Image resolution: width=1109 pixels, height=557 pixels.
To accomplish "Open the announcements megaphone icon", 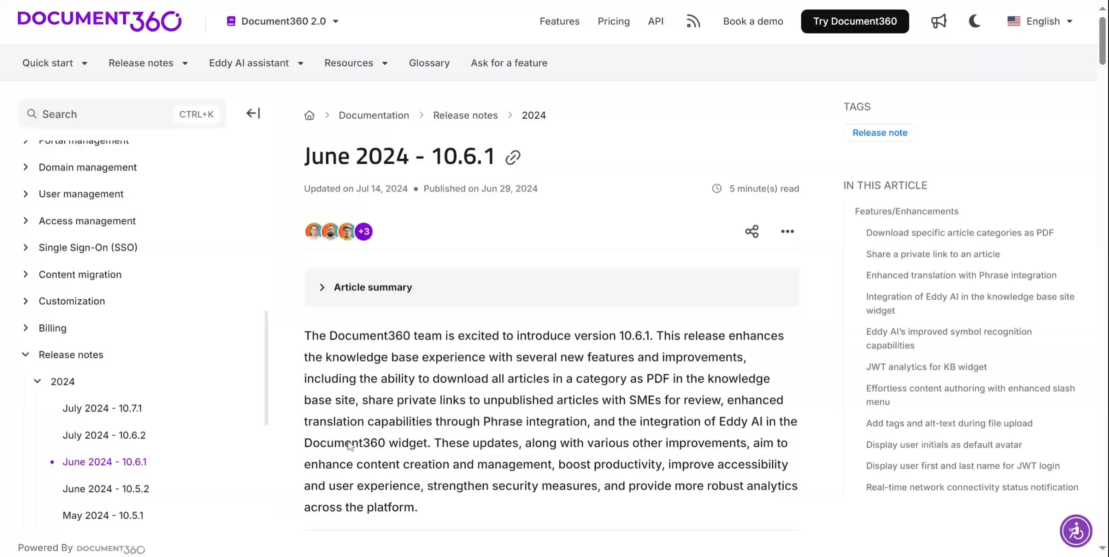I will 939,21.
